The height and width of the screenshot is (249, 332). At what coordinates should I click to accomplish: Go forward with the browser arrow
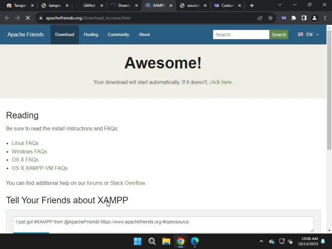coord(18,18)
